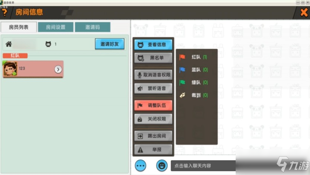Click the green flag icon

point(182,83)
